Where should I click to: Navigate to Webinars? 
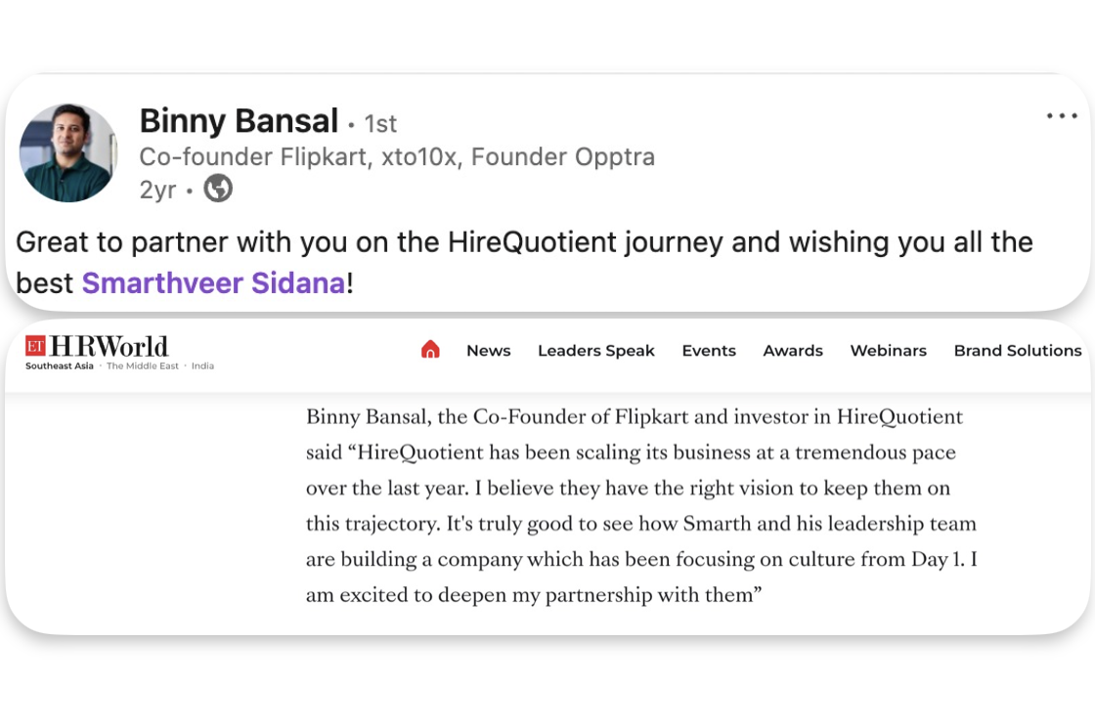click(888, 351)
